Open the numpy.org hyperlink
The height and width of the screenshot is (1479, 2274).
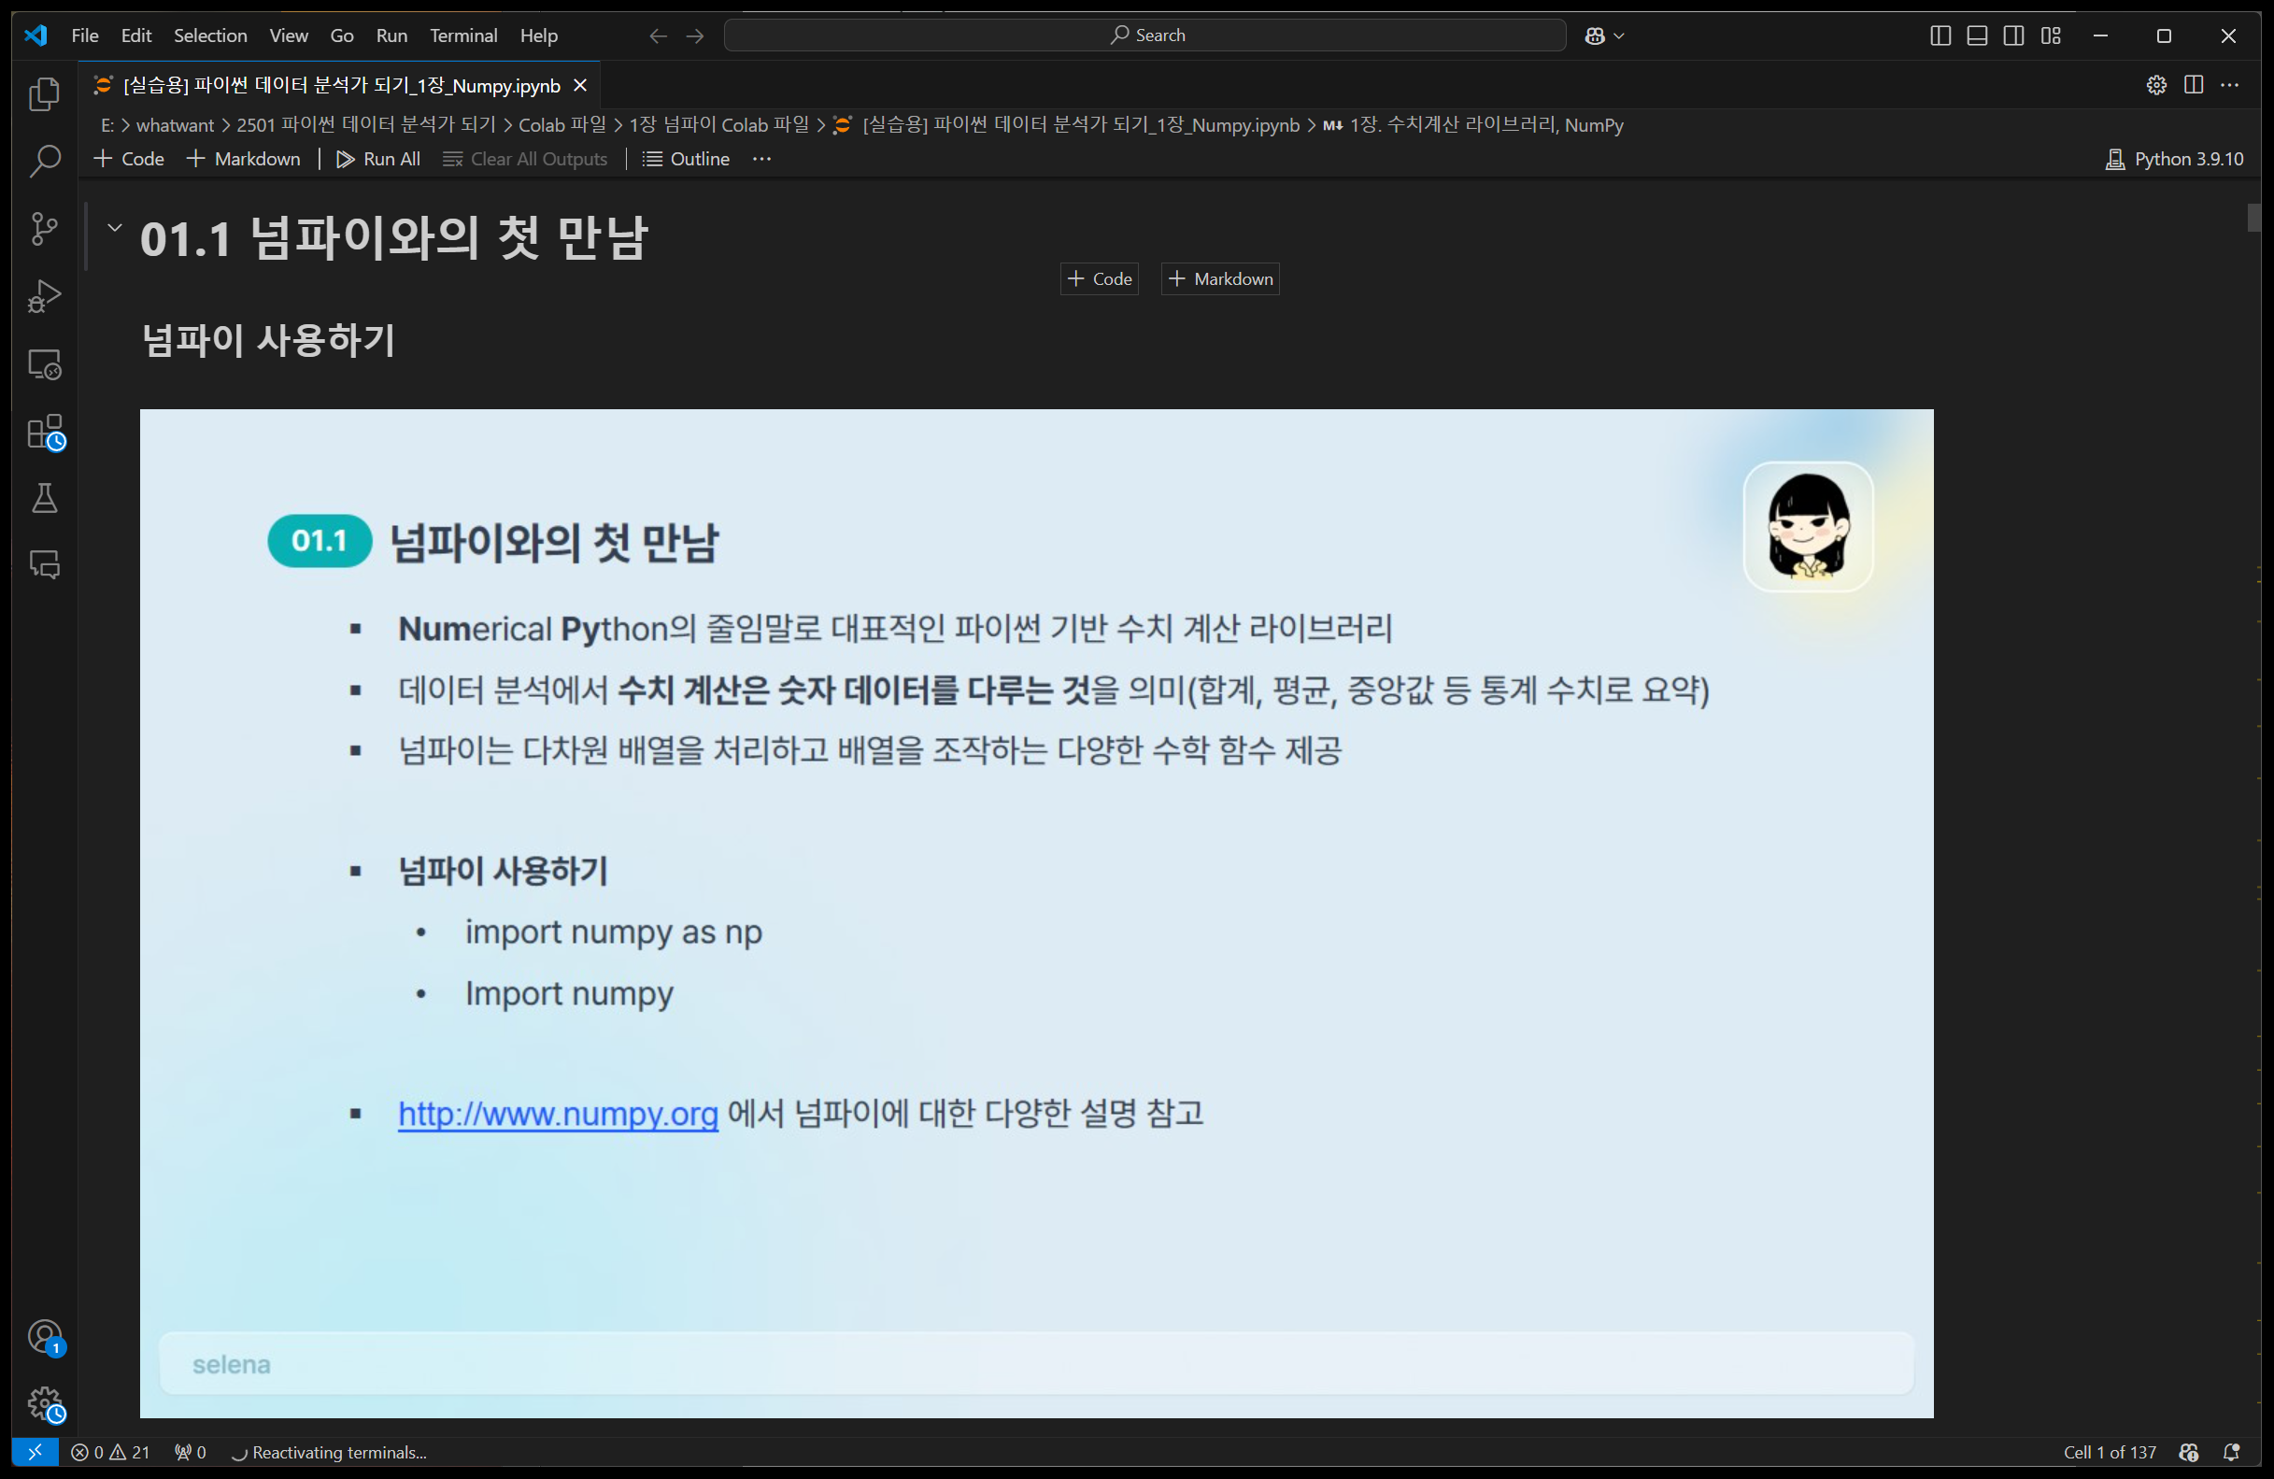pos(557,1113)
